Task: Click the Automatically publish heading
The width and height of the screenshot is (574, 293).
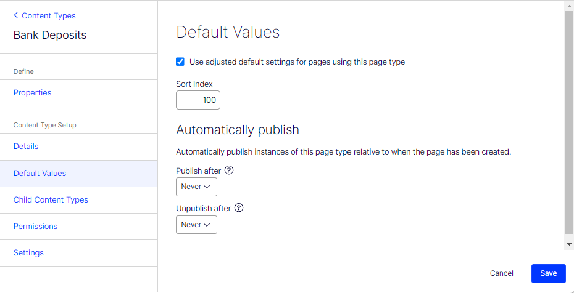Action: pyautogui.click(x=238, y=130)
